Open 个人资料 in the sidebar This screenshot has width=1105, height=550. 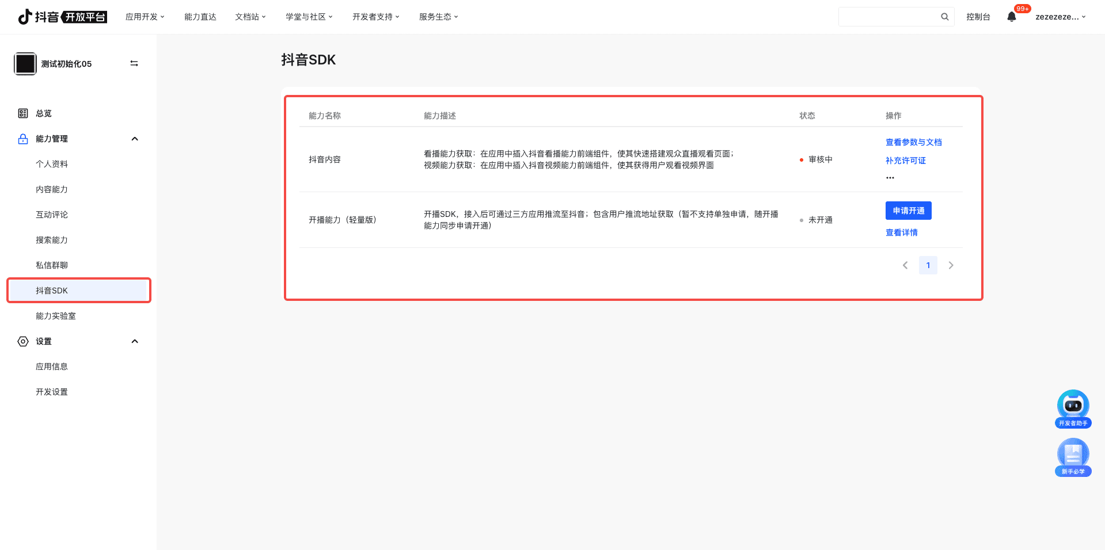(52, 164)
